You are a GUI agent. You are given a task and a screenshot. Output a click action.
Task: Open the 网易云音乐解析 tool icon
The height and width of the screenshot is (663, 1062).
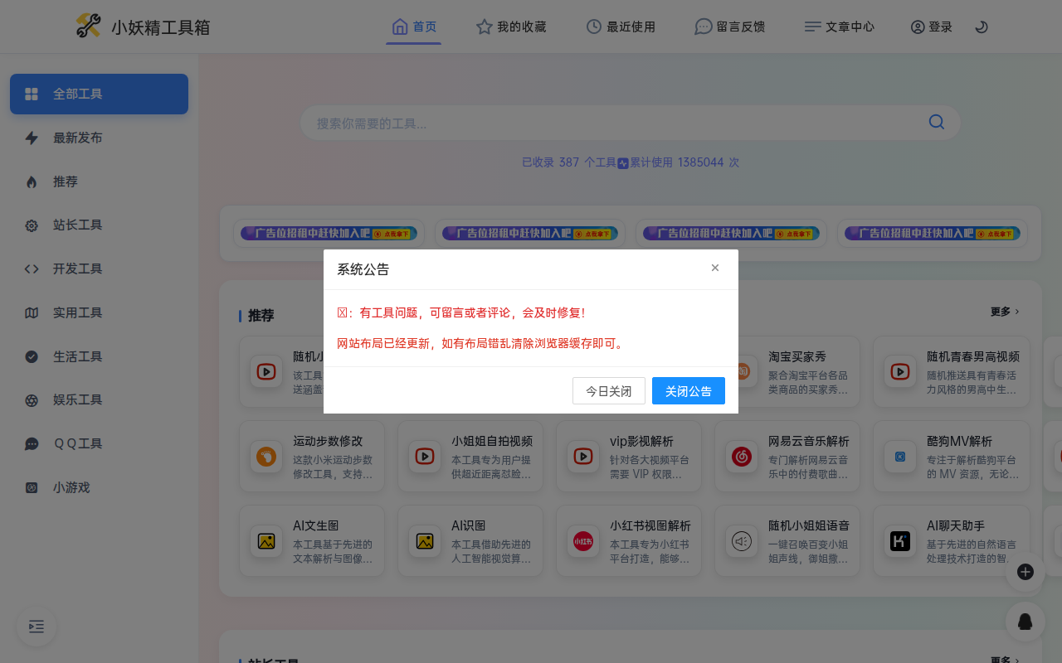pos(741,455)
